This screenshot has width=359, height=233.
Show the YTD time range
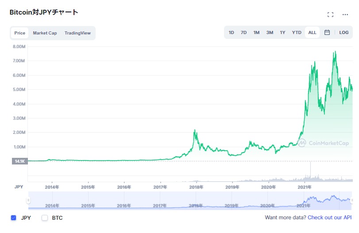click(297, 32)
